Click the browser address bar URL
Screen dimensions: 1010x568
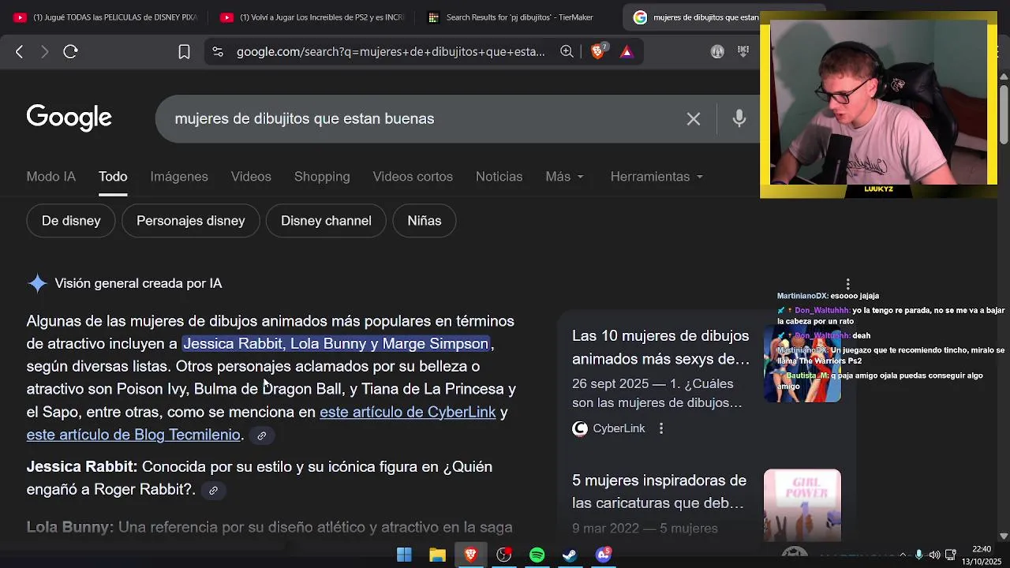(x=391, y=52)
